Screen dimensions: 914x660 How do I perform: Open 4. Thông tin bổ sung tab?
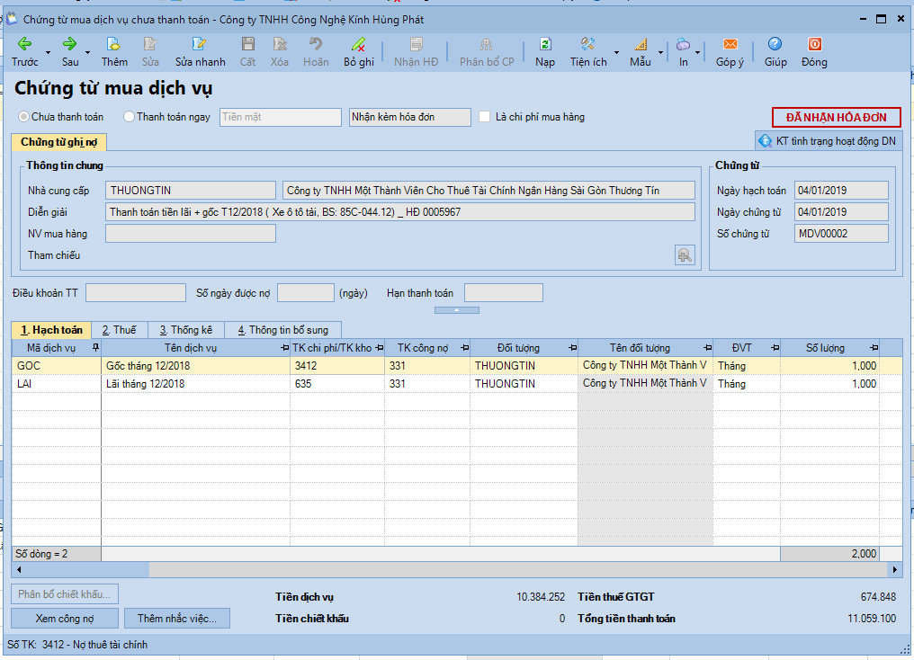282,330
